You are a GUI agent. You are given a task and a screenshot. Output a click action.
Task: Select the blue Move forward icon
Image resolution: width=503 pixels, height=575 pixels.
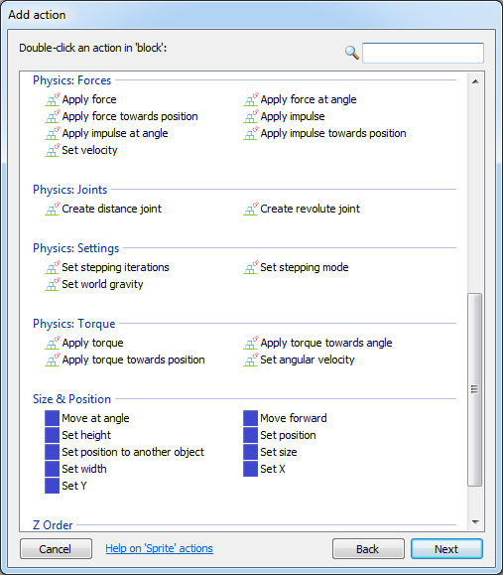[251, 418]
